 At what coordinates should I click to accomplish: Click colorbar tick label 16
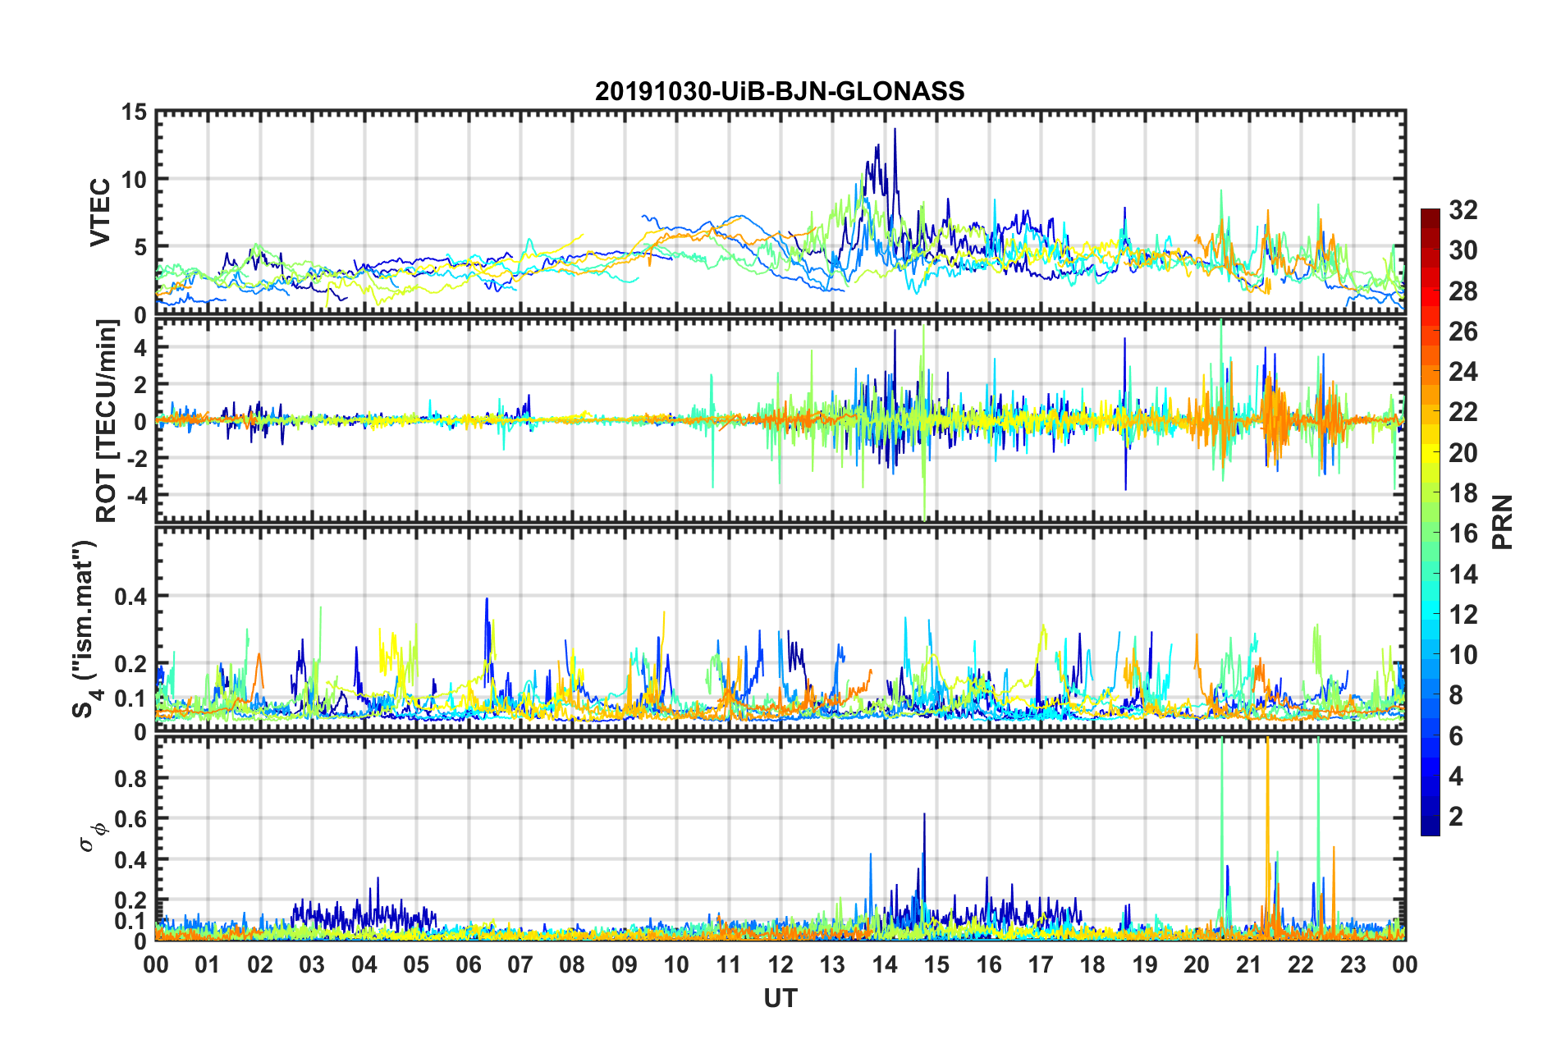tap(1463, 533)
